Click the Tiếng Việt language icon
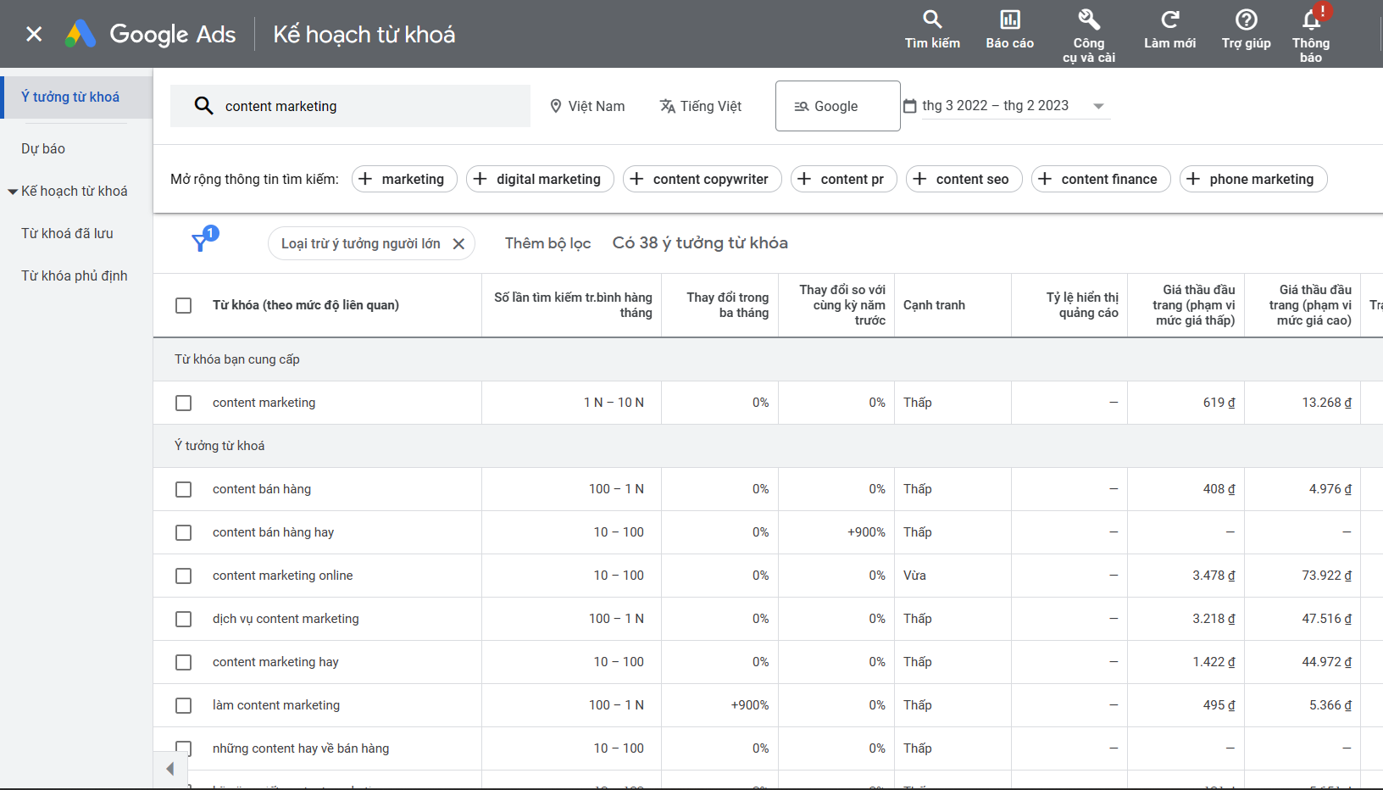This screenshot has width=1383, height=790. tap(668, 106)
